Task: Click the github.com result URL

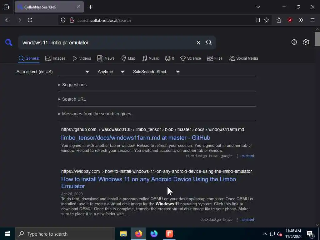Action: (x=152, y=130)
